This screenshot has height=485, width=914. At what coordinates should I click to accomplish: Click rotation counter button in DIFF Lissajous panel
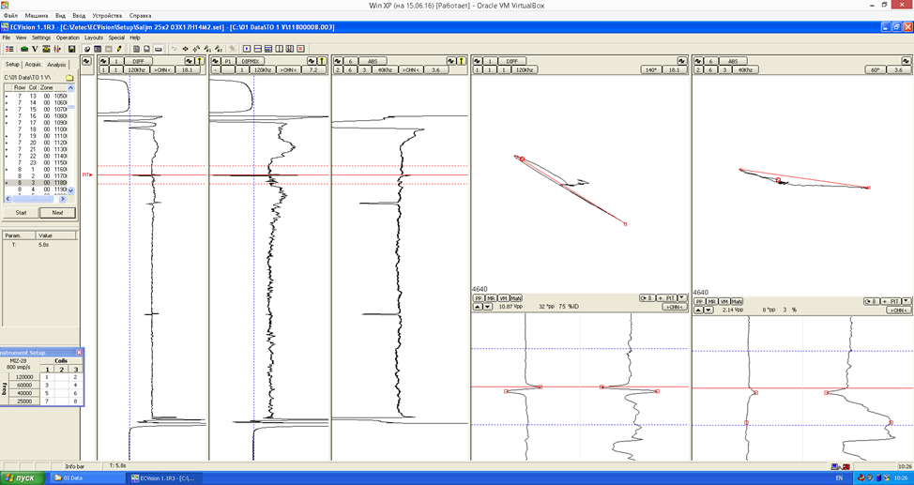pos(647,298)
